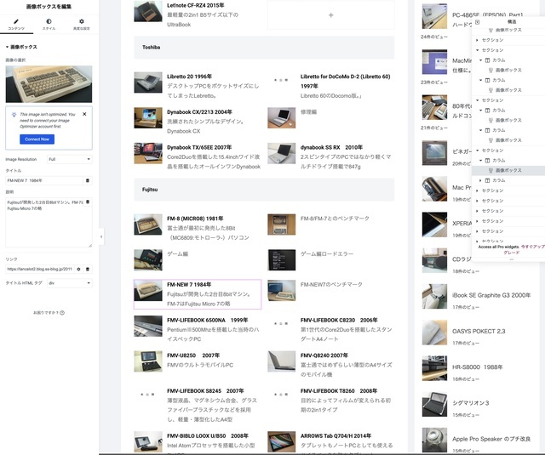Click the 修理編 laptop thumbnail
This screenshot has height=455, width=545.
(x=282, y=118)
